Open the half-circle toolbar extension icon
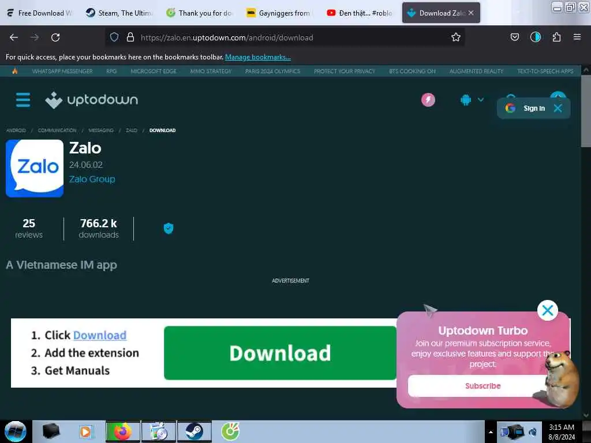This screenshot has width=591, height=443. 535,37
